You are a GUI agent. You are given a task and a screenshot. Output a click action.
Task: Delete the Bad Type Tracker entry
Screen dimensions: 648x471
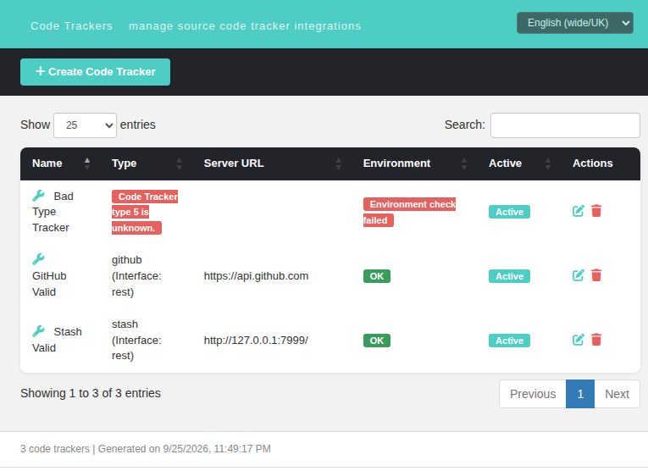(x=596, y=211)
